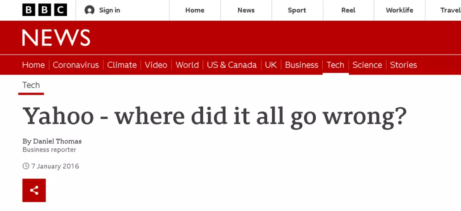Click the BBC logo blocks
The width and height of the screenshot is (461, 211).
pos(44,10)
